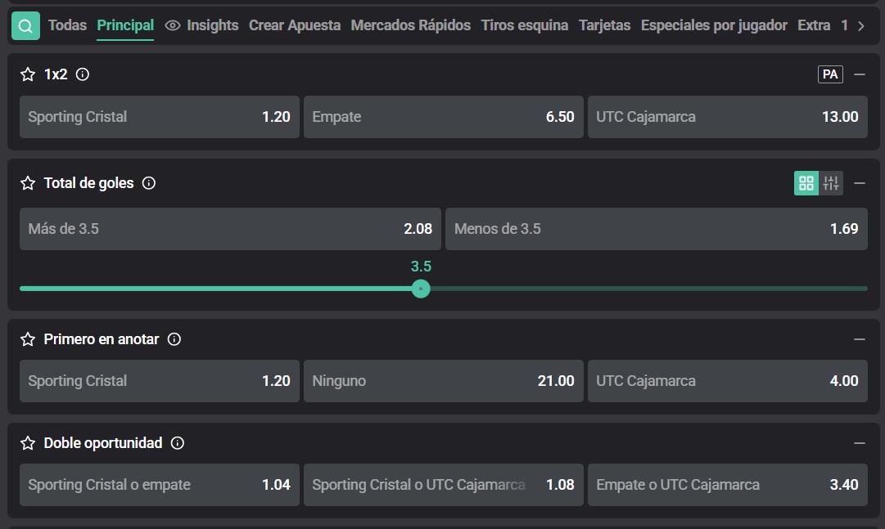The image size is (885, 529).
Task: Bet UTC Cajamarca at 13.00
Action: 728,117
